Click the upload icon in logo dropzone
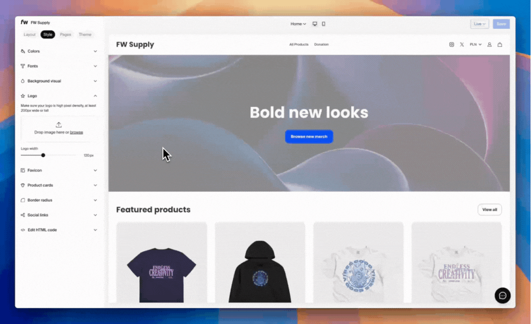 click(x=58, y=125)
